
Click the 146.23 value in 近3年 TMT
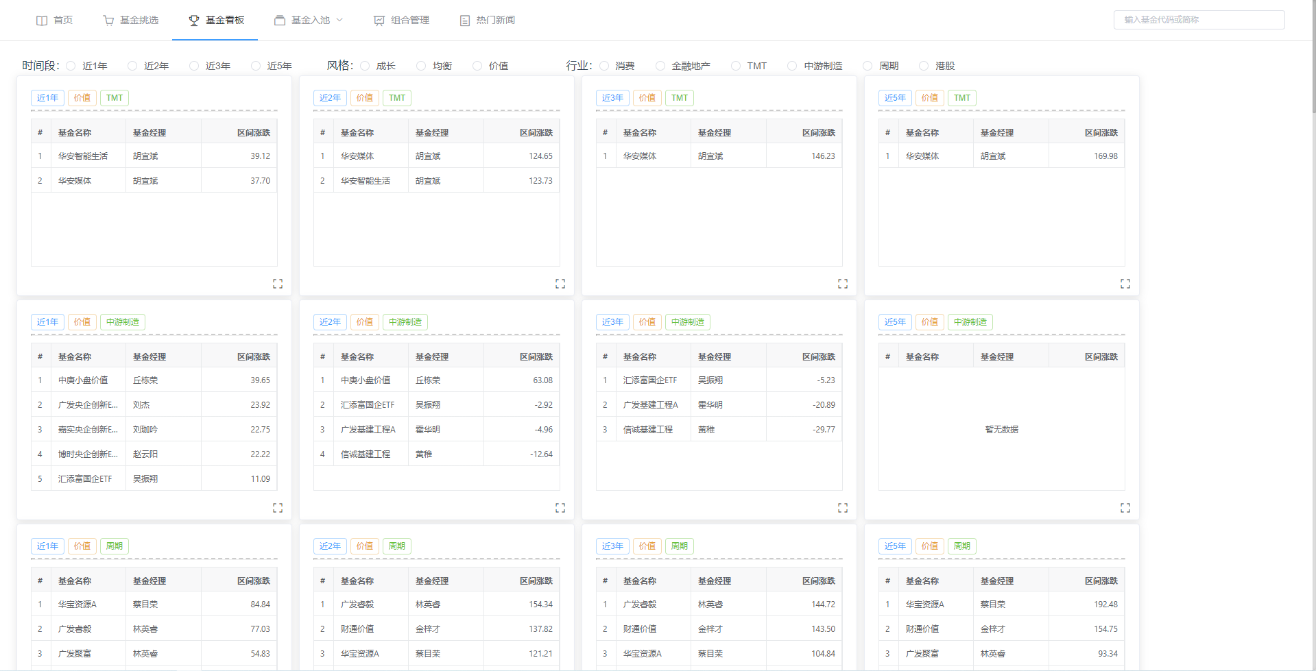(x=823, y=156)
